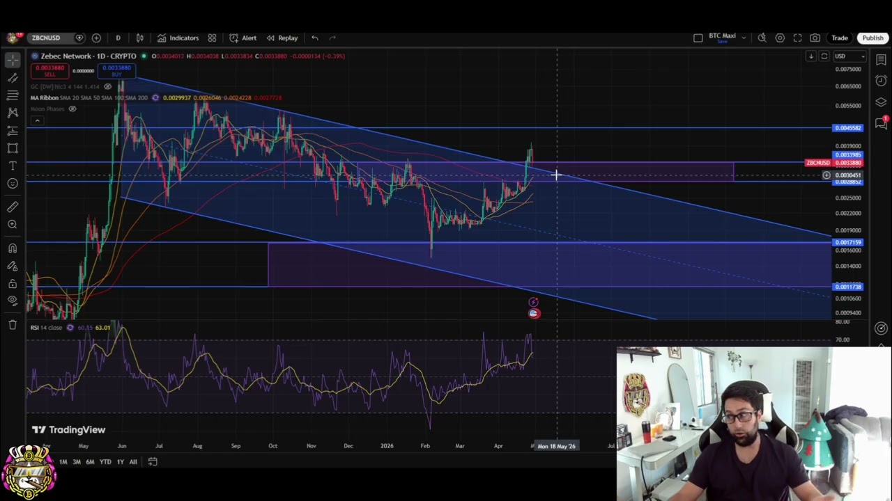Choose the geometric shapes tool

click(13, 148)
